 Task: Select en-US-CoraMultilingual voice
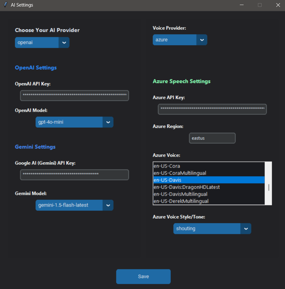209,173
